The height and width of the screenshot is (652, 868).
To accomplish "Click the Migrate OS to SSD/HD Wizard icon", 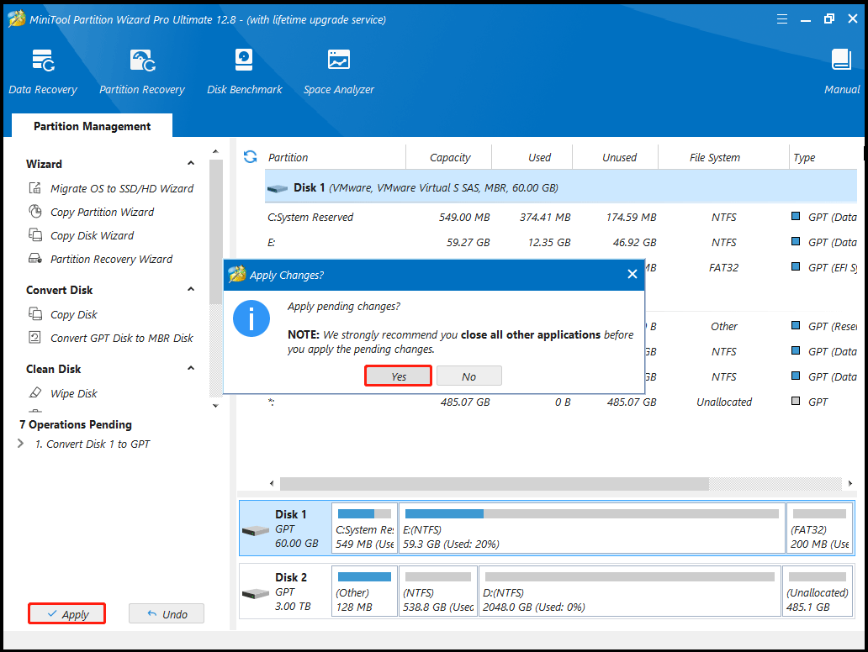I will pos(34,188).
